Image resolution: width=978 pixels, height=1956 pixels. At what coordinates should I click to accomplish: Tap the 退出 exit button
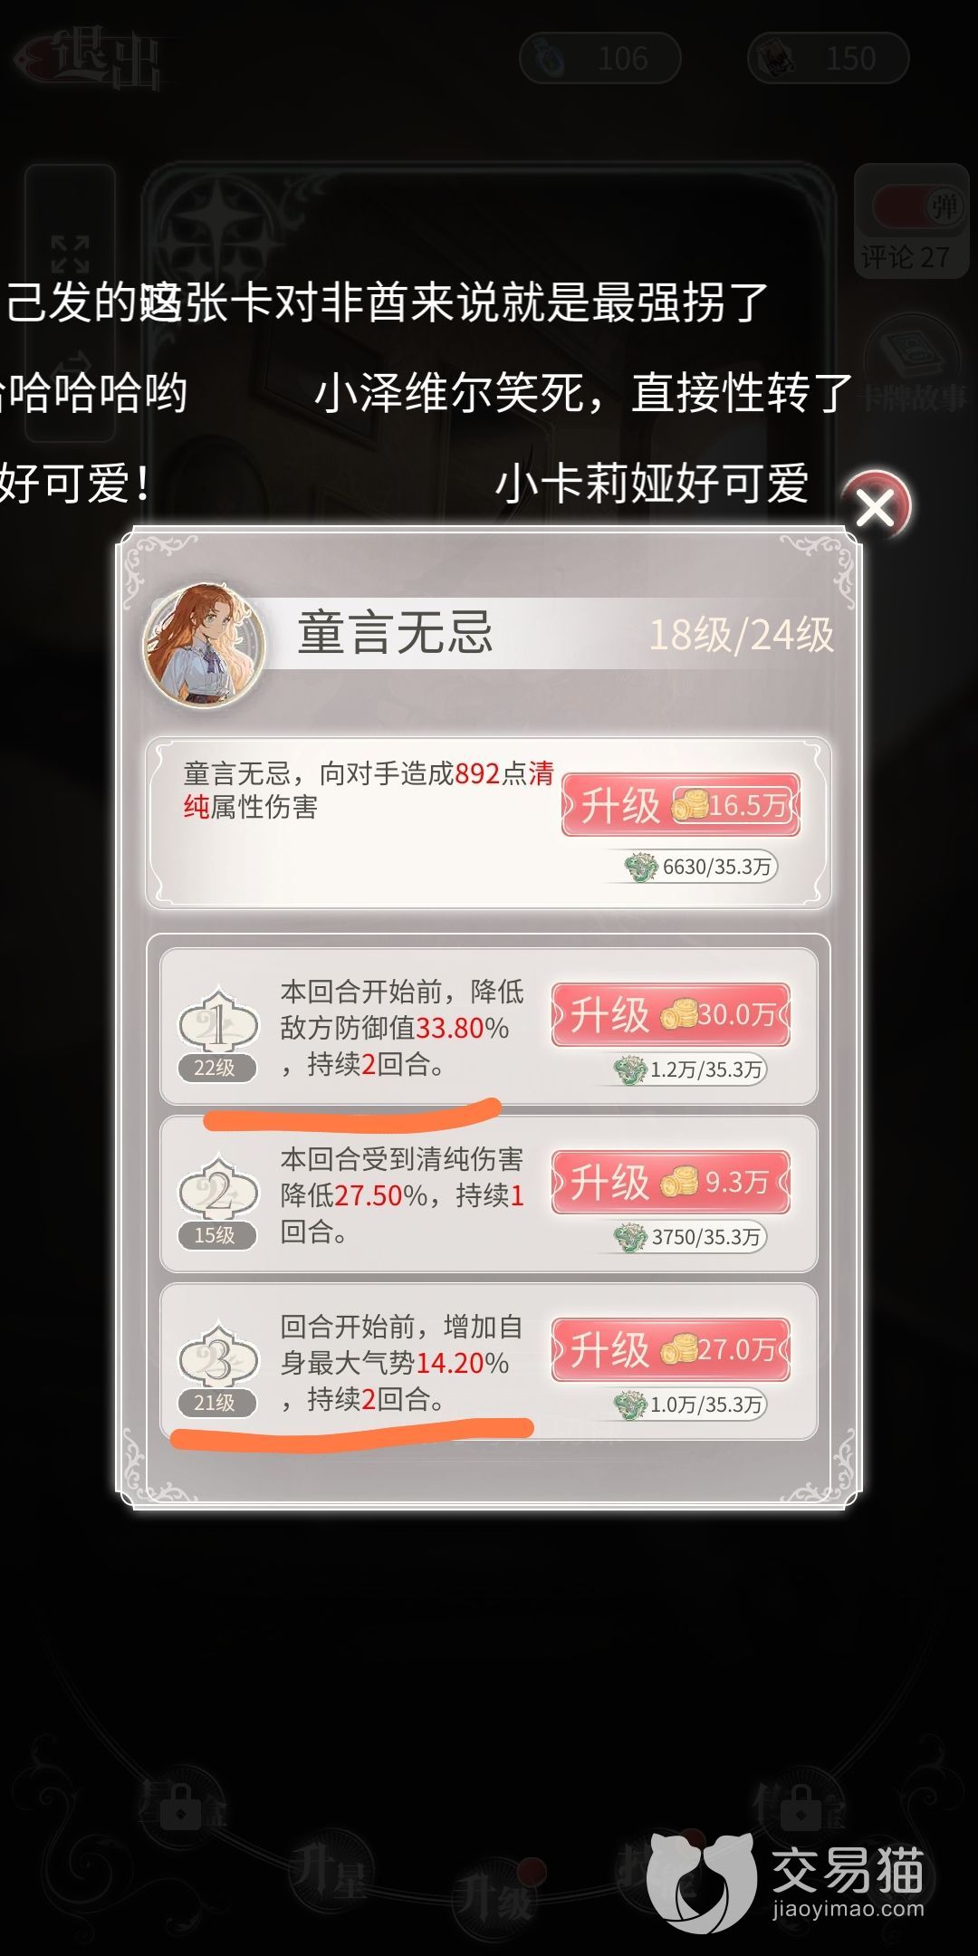point(91,59)
